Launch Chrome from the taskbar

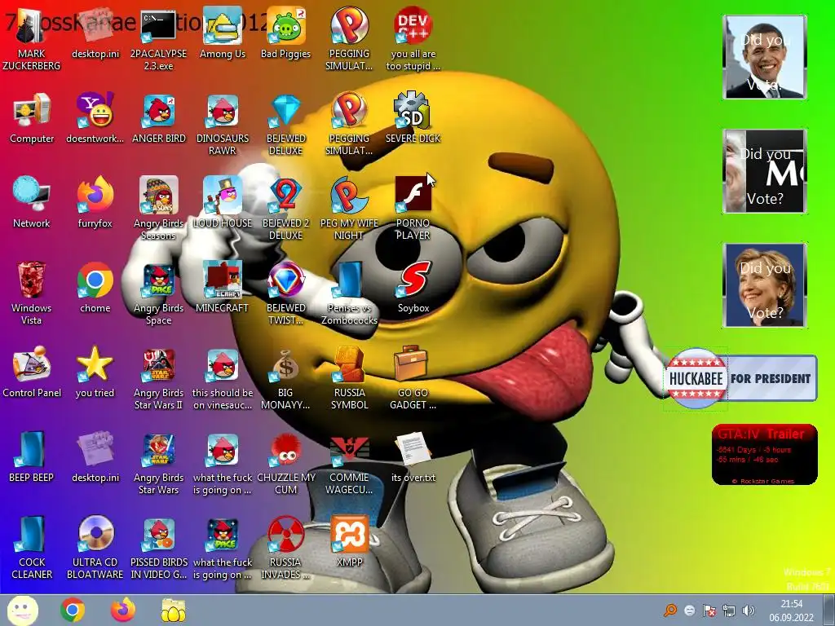click(x=73, y=610)
